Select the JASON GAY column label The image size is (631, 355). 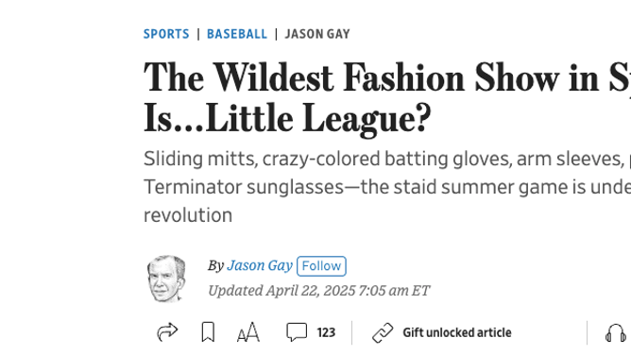click(x=317, y=34)
